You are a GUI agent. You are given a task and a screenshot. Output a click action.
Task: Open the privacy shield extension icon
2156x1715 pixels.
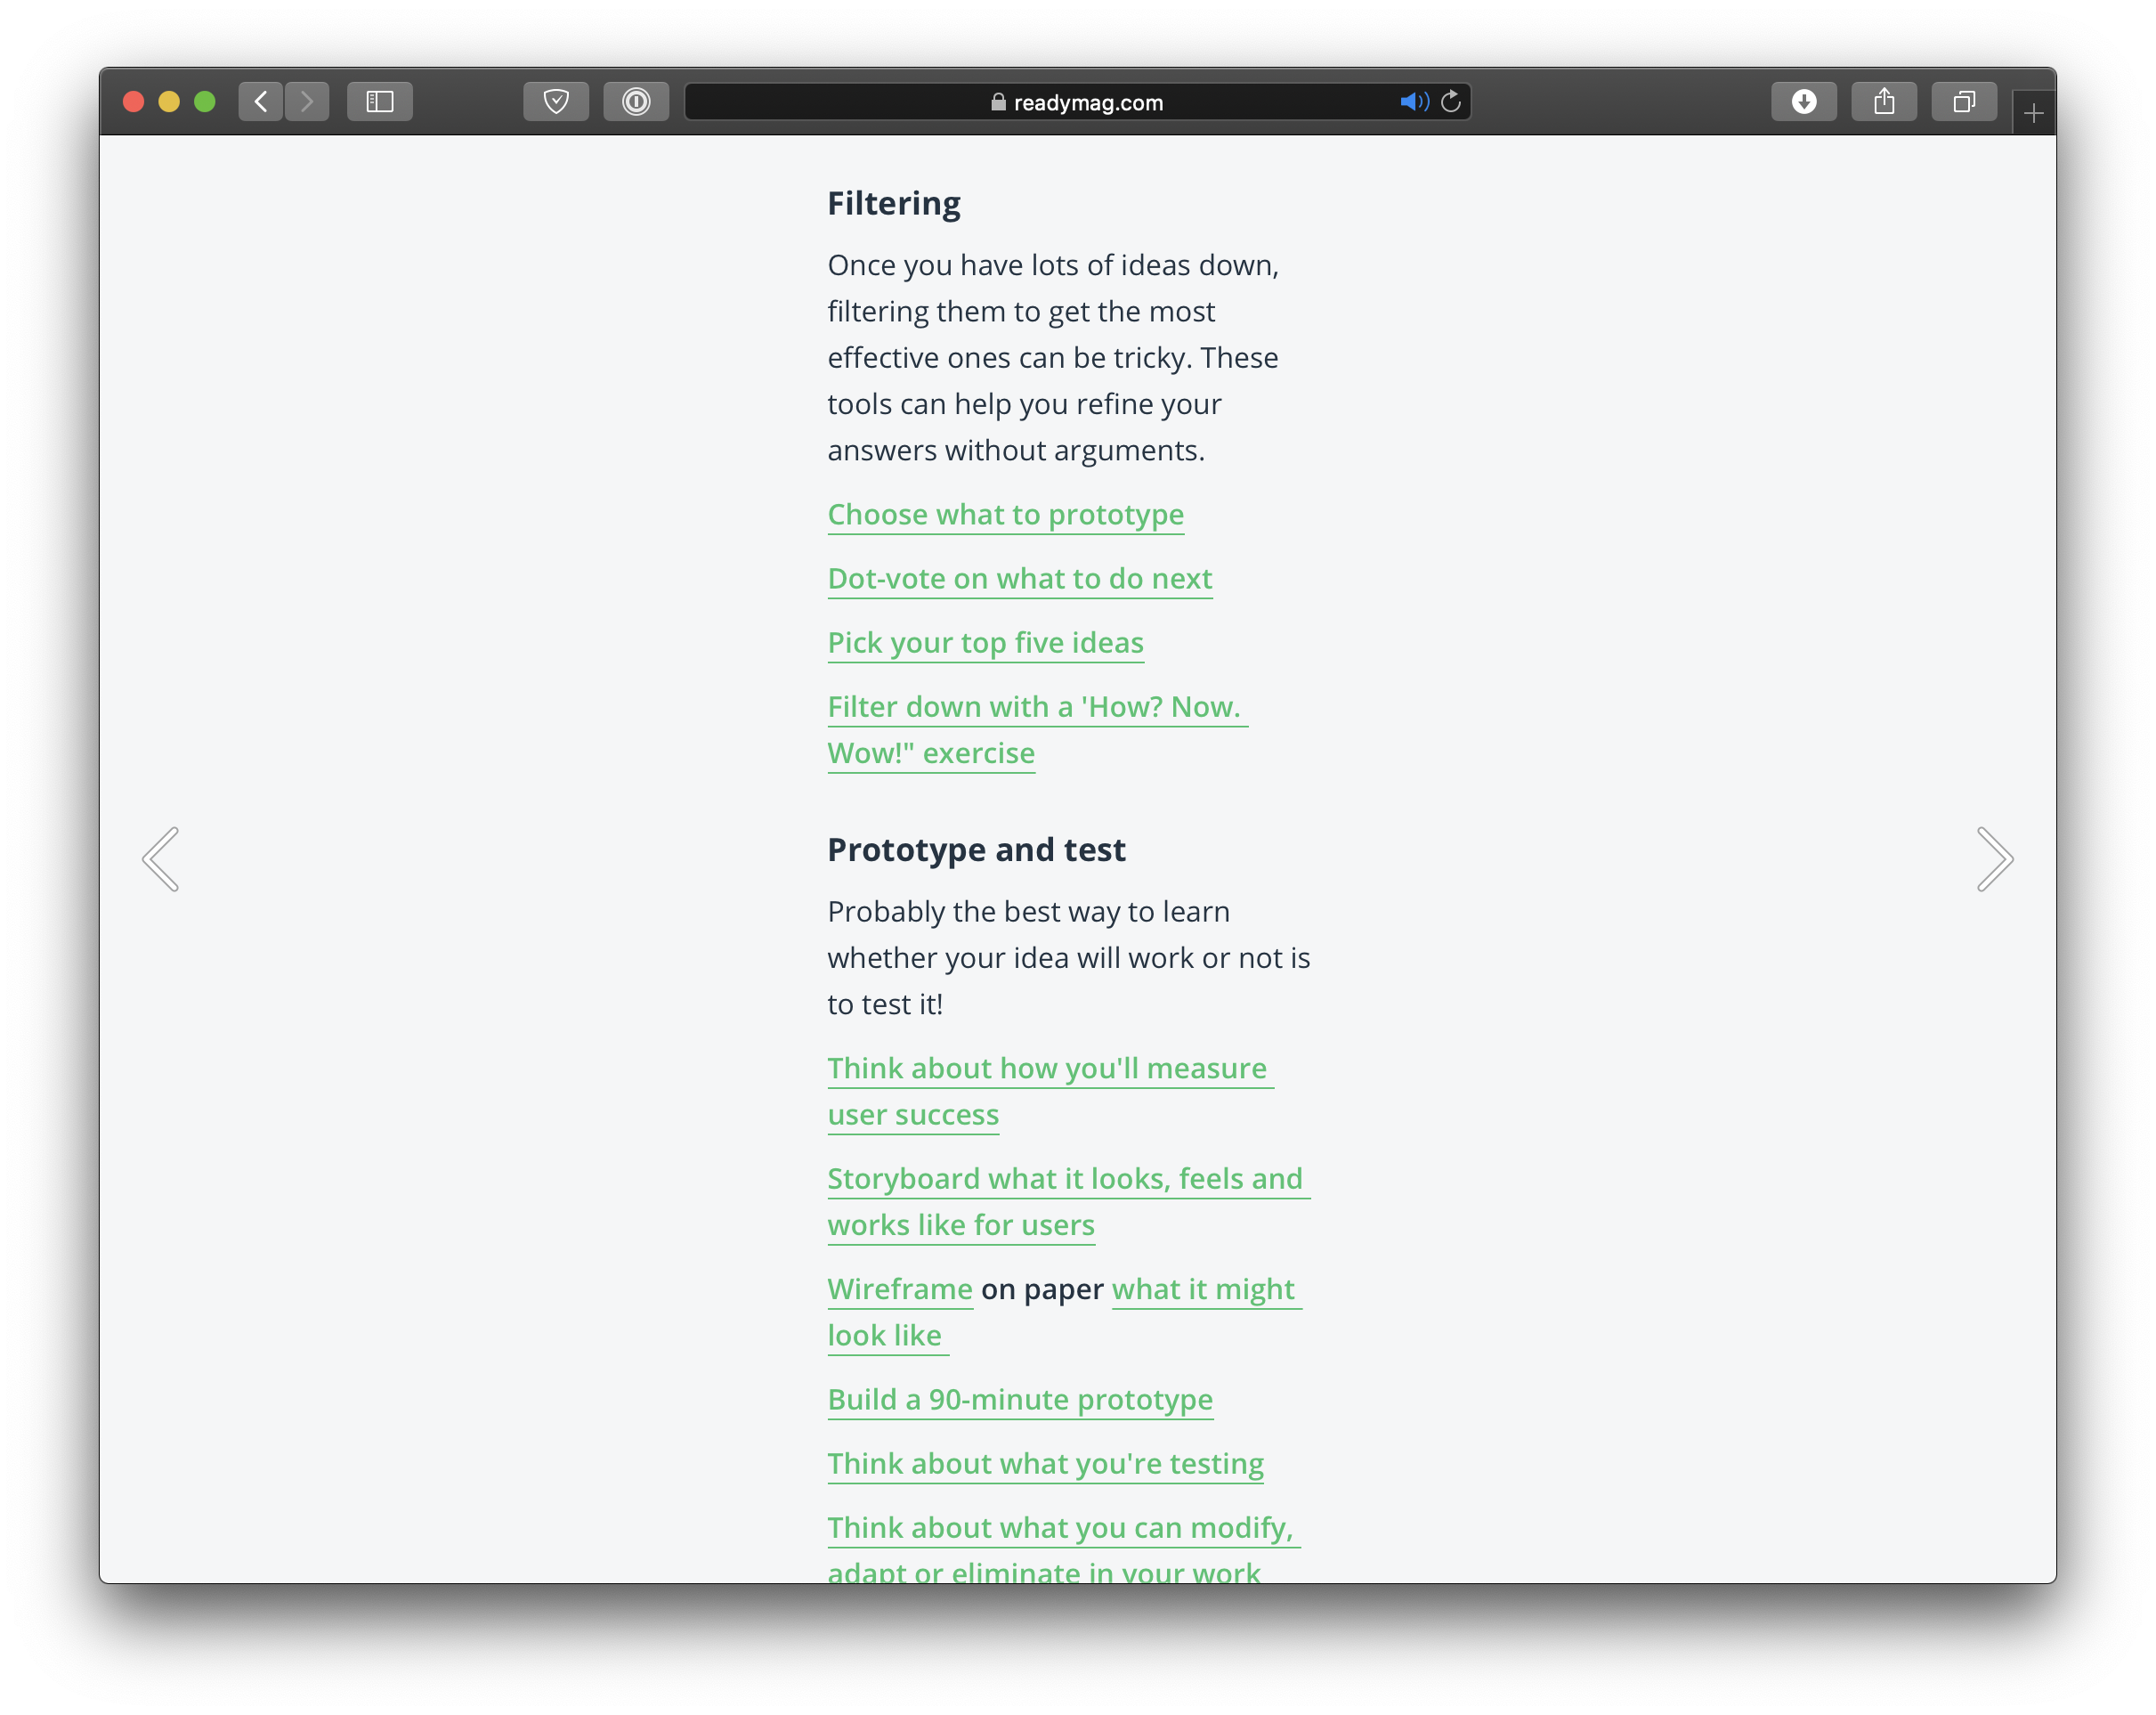coord(556,101)
